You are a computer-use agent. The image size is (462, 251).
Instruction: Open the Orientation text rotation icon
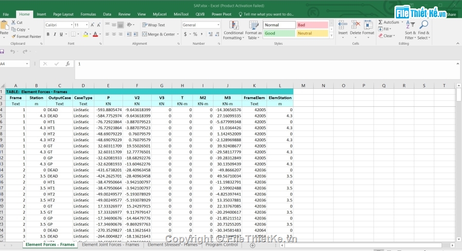click(129, 25)
